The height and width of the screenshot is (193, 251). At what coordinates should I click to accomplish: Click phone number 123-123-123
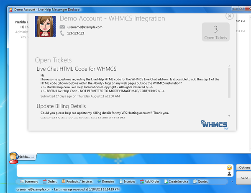76,33
